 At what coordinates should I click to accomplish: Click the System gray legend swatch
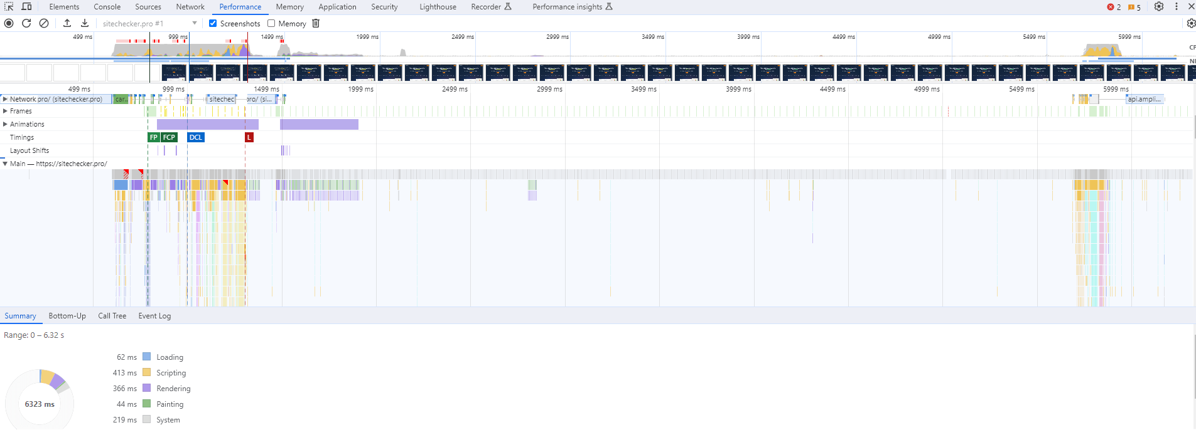pos(146,419)
